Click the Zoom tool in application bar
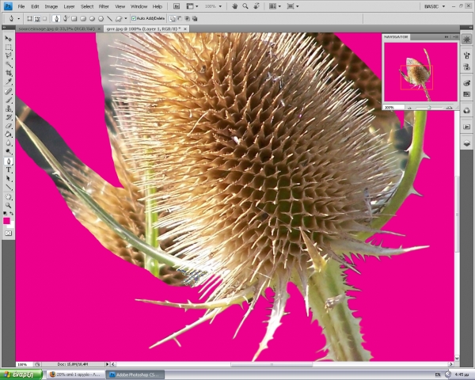Screen dimensions: 475x380 (x=245, y=6)
